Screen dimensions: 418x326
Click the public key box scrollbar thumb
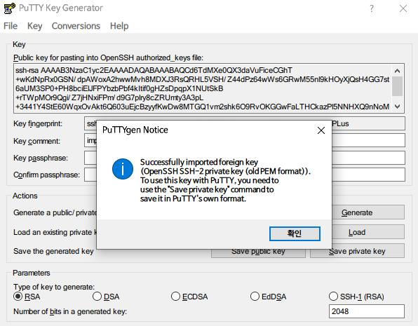(397, 86)
